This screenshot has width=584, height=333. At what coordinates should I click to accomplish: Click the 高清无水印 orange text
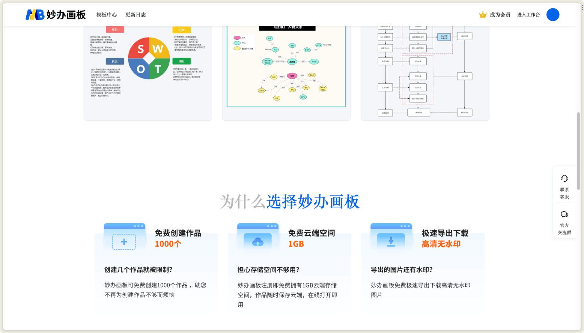coord(441,244)
